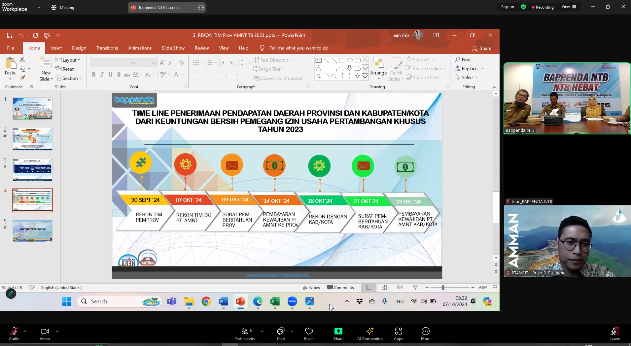Open the Zoom Apps icon

click(398, 333)
